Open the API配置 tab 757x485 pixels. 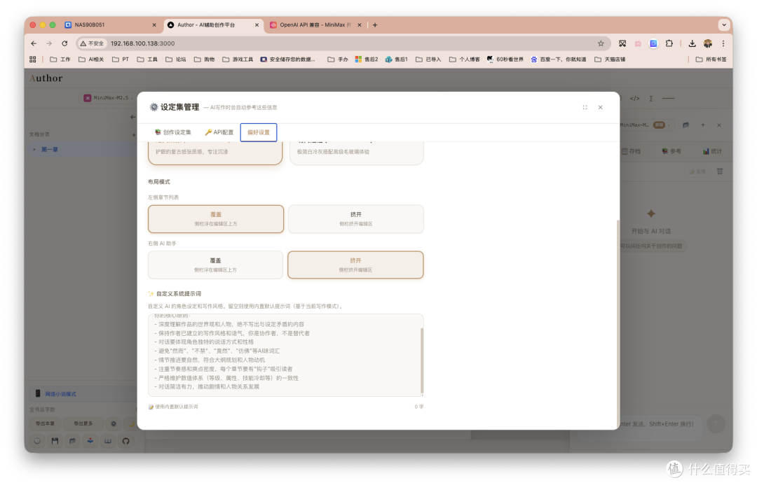[219, 132]
